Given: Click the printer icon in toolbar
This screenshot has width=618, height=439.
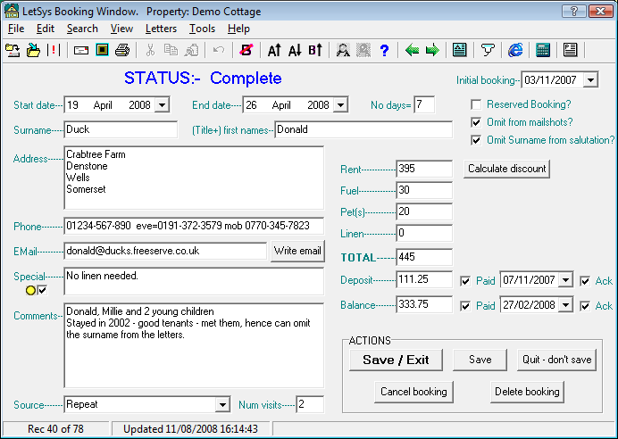Looking at the screenshot, I should point(122,50).
